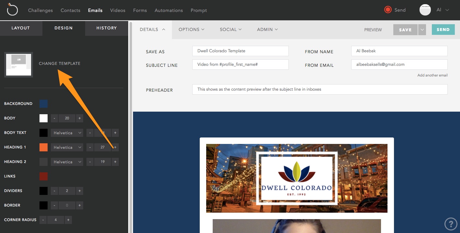The height and width of the screenshot is (233, 460).
Task: Open the user avatar profile
Action: (x=425, y=10)
